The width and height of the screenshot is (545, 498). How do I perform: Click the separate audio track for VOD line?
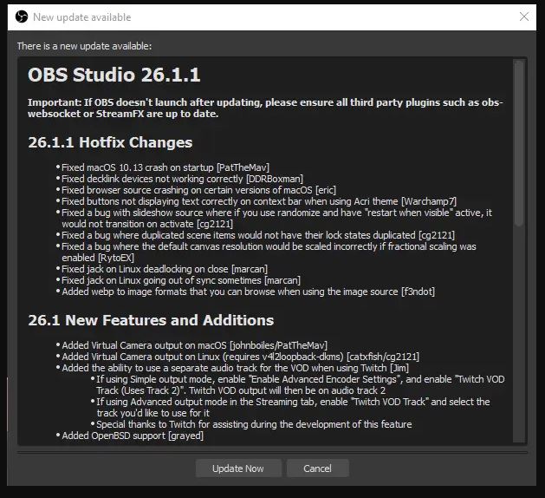tap(236, 368)
